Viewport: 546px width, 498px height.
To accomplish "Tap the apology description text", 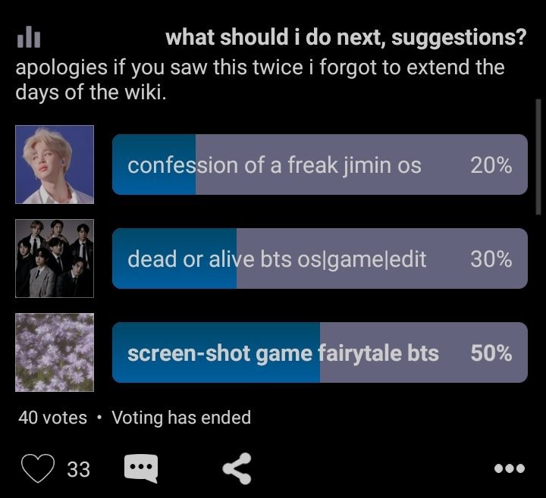I will click(x=260, y=80).
